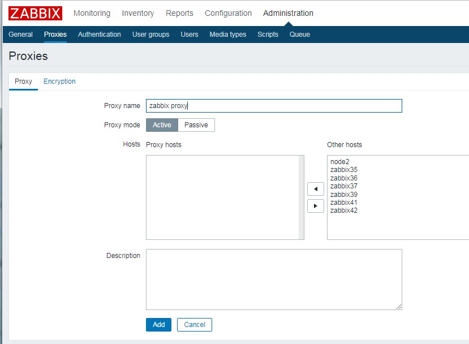This screenshot has height=344, width=469.
Task: Switch proxy mode to Passive
Action: (x=196, y=125)
